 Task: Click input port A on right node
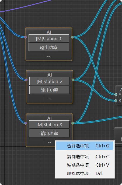pos(116,94)
